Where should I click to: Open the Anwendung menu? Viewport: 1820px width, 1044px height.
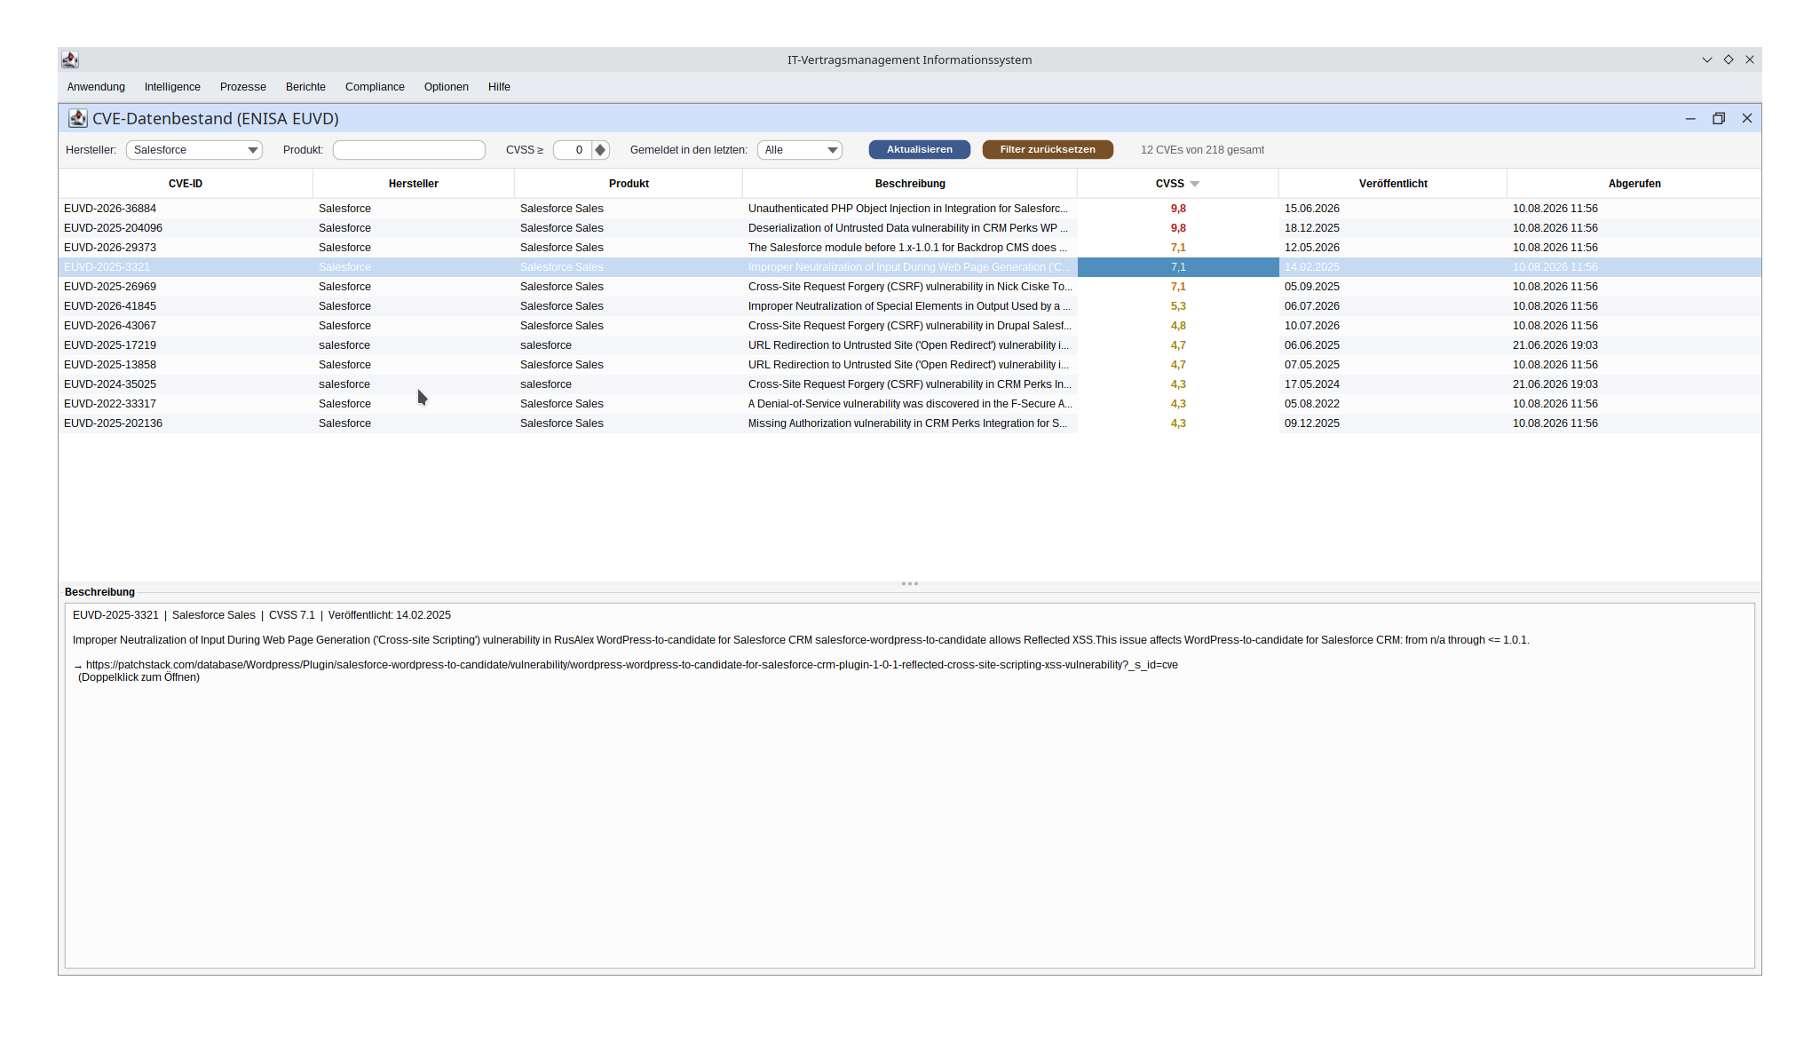point(96,87)
